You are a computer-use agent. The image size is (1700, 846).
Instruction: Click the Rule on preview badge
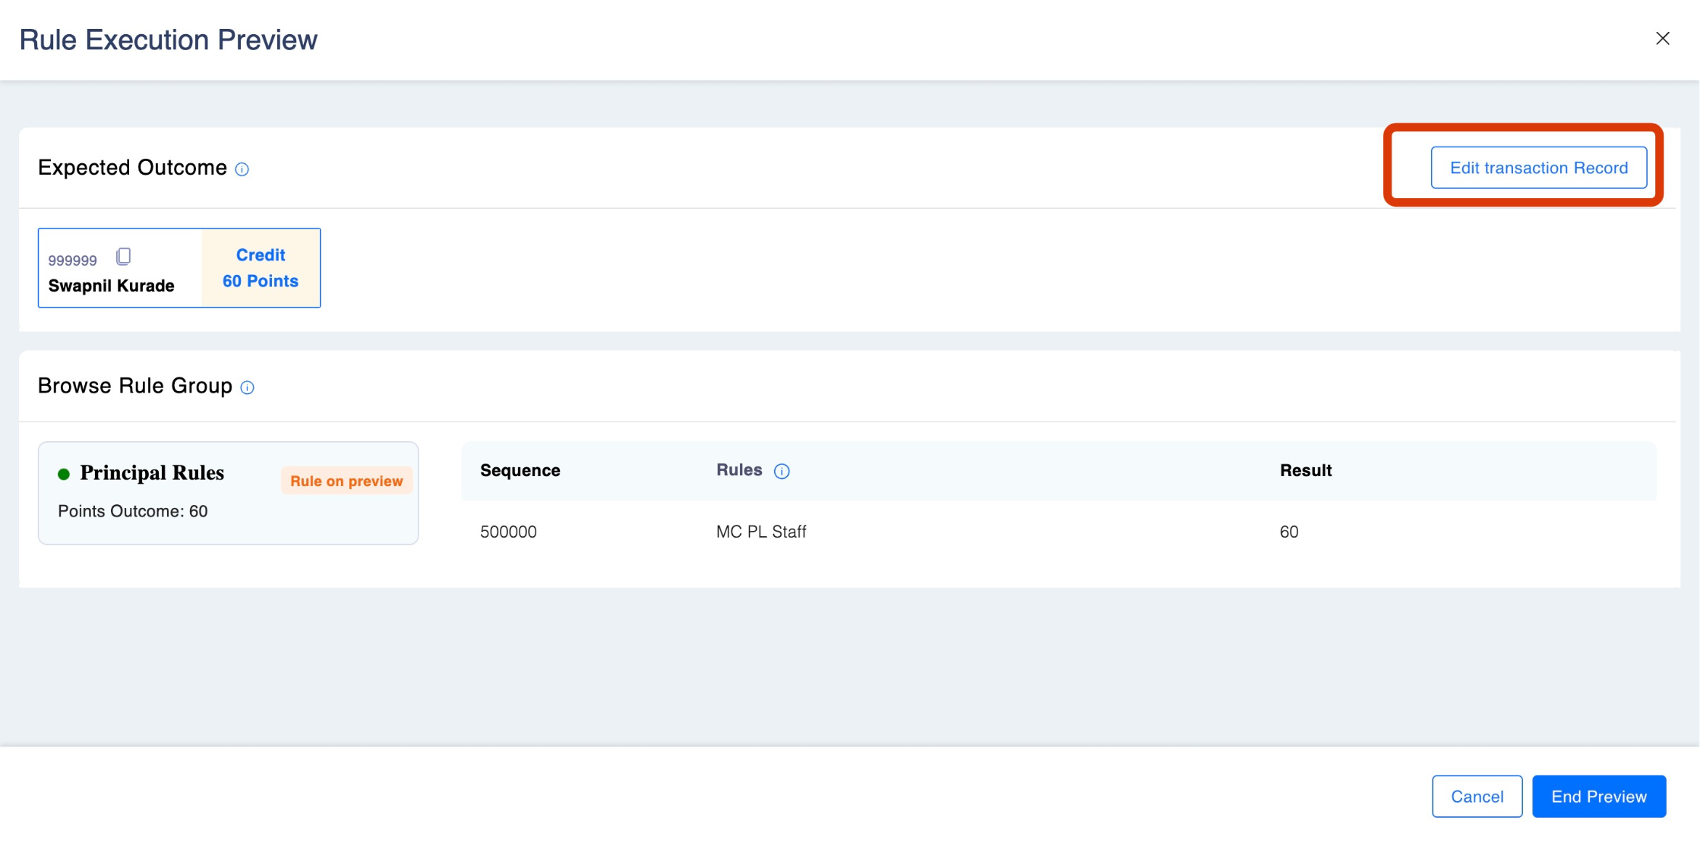point(346,481)
